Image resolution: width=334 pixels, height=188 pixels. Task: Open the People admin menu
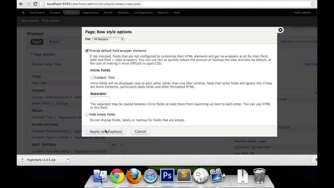click(108, 13)
